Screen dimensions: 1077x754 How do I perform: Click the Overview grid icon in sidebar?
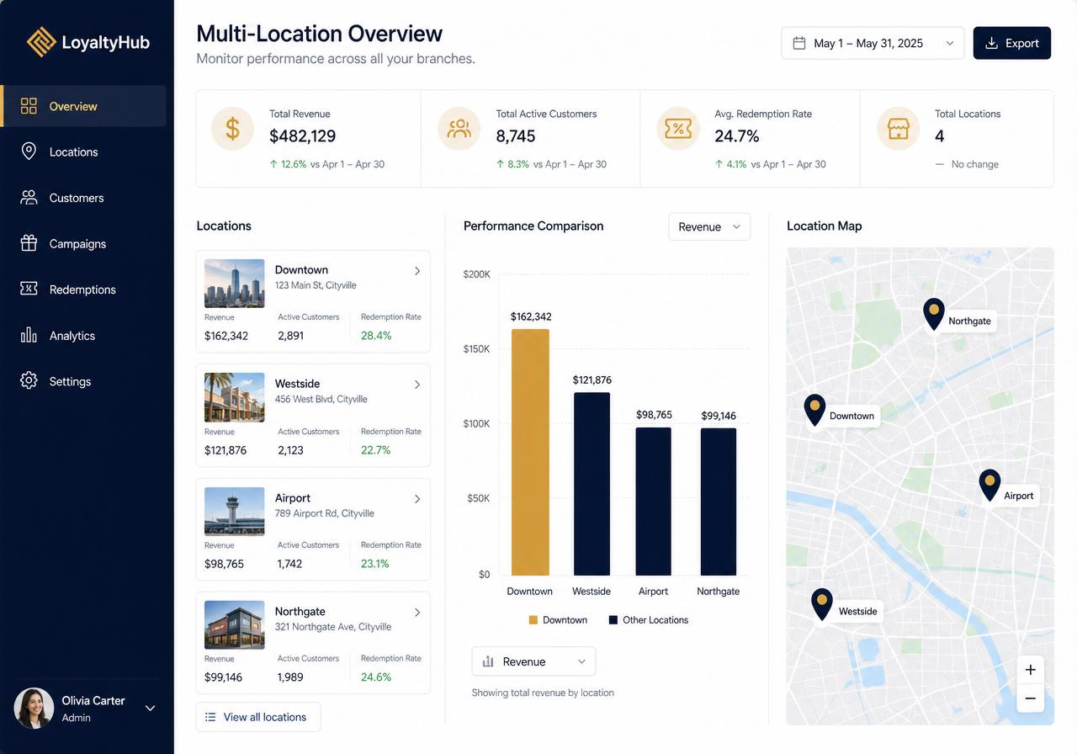(29, 106)
